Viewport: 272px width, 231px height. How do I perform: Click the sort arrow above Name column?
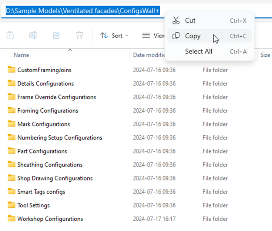click(x=70, y=49)
